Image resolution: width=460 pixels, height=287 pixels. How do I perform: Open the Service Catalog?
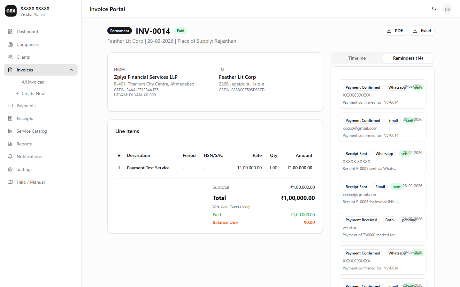(x=31, y=131)
